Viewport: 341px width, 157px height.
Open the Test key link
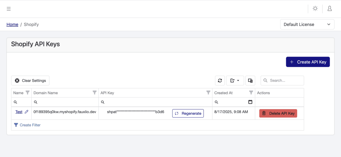coord(19,112)
